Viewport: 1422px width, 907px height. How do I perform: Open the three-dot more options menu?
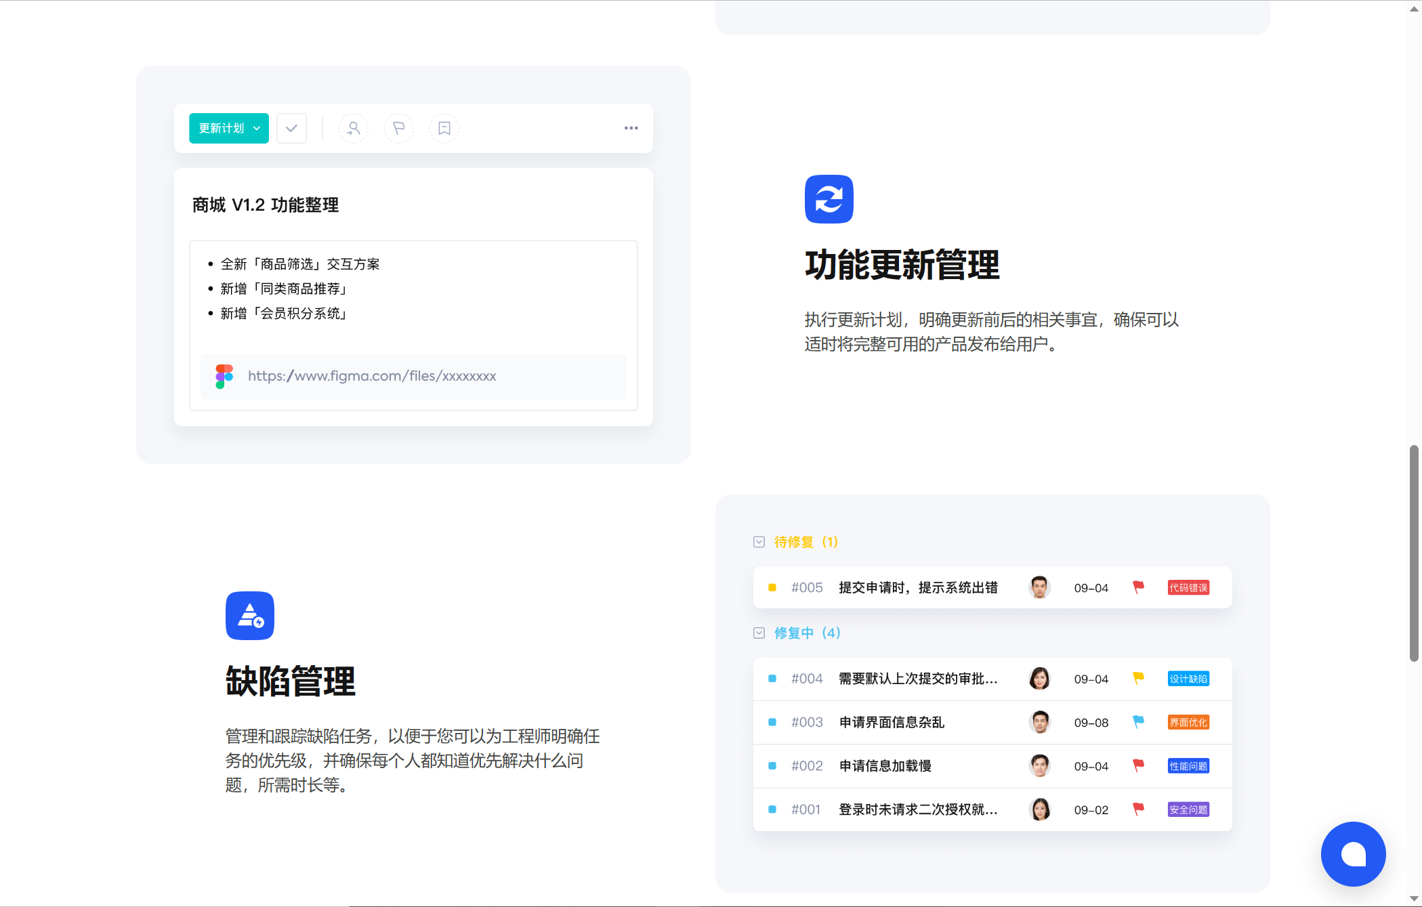click(631, 128)
